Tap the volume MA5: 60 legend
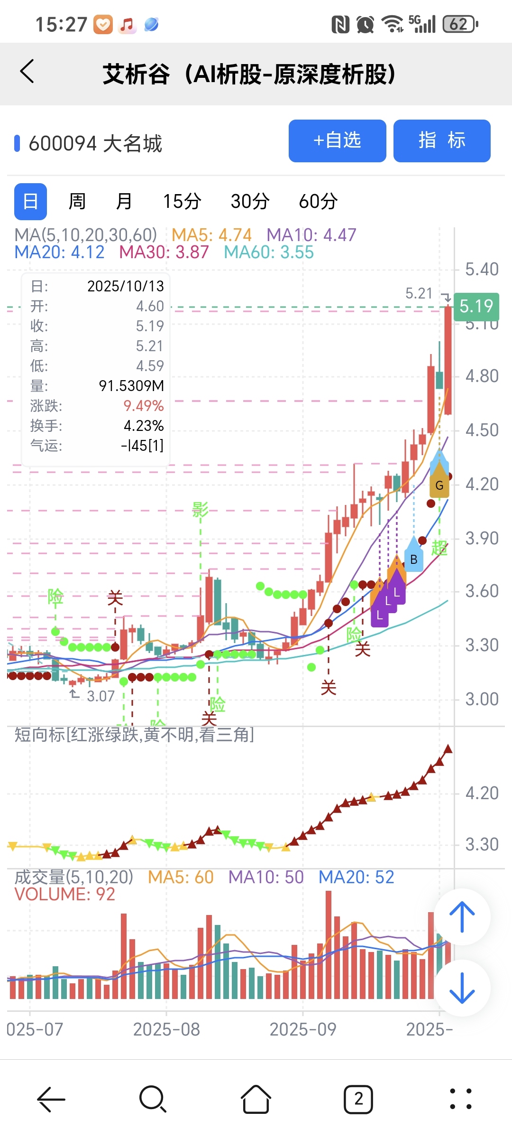The height and width of the screenshot is (1139, 512). point(181,877)
